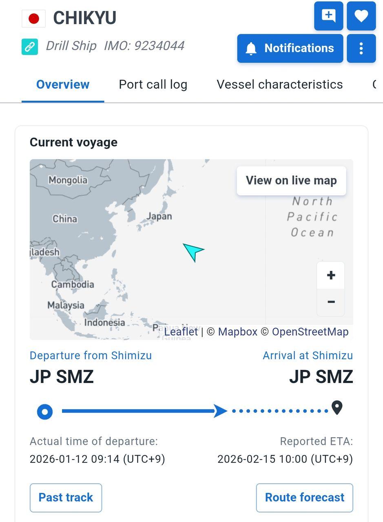Open the Route forecast button

click(304, 498)
